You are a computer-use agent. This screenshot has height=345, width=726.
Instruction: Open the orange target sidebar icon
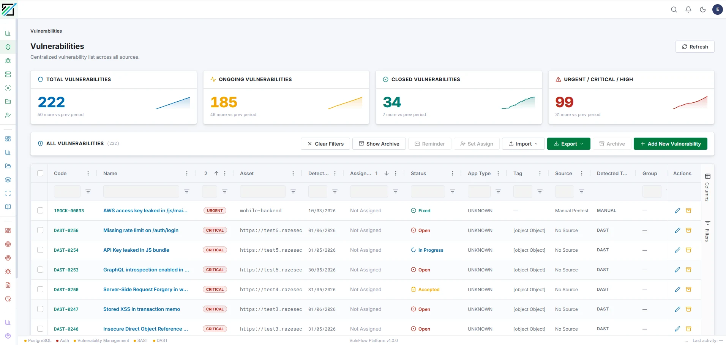click(x=8, y=244)
